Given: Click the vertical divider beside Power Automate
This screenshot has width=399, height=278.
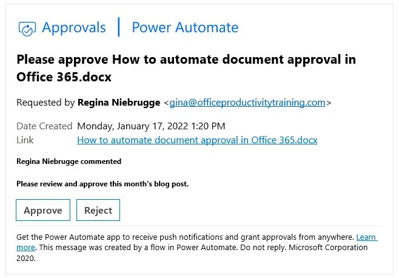Looking at the screenshot, I should click(x=119, y=27).
